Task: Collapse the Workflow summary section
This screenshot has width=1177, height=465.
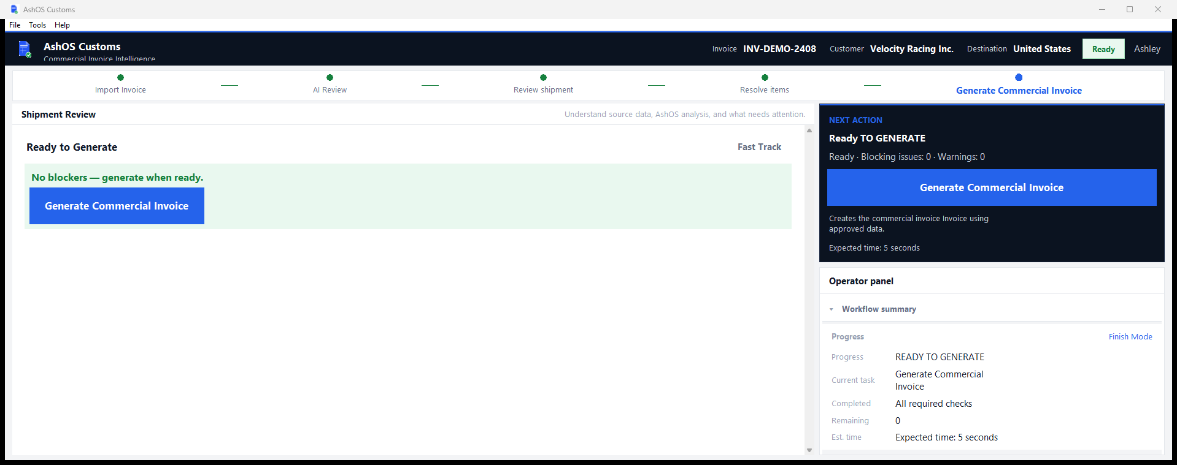Action: pyautogui.click(x=832, y=309)
